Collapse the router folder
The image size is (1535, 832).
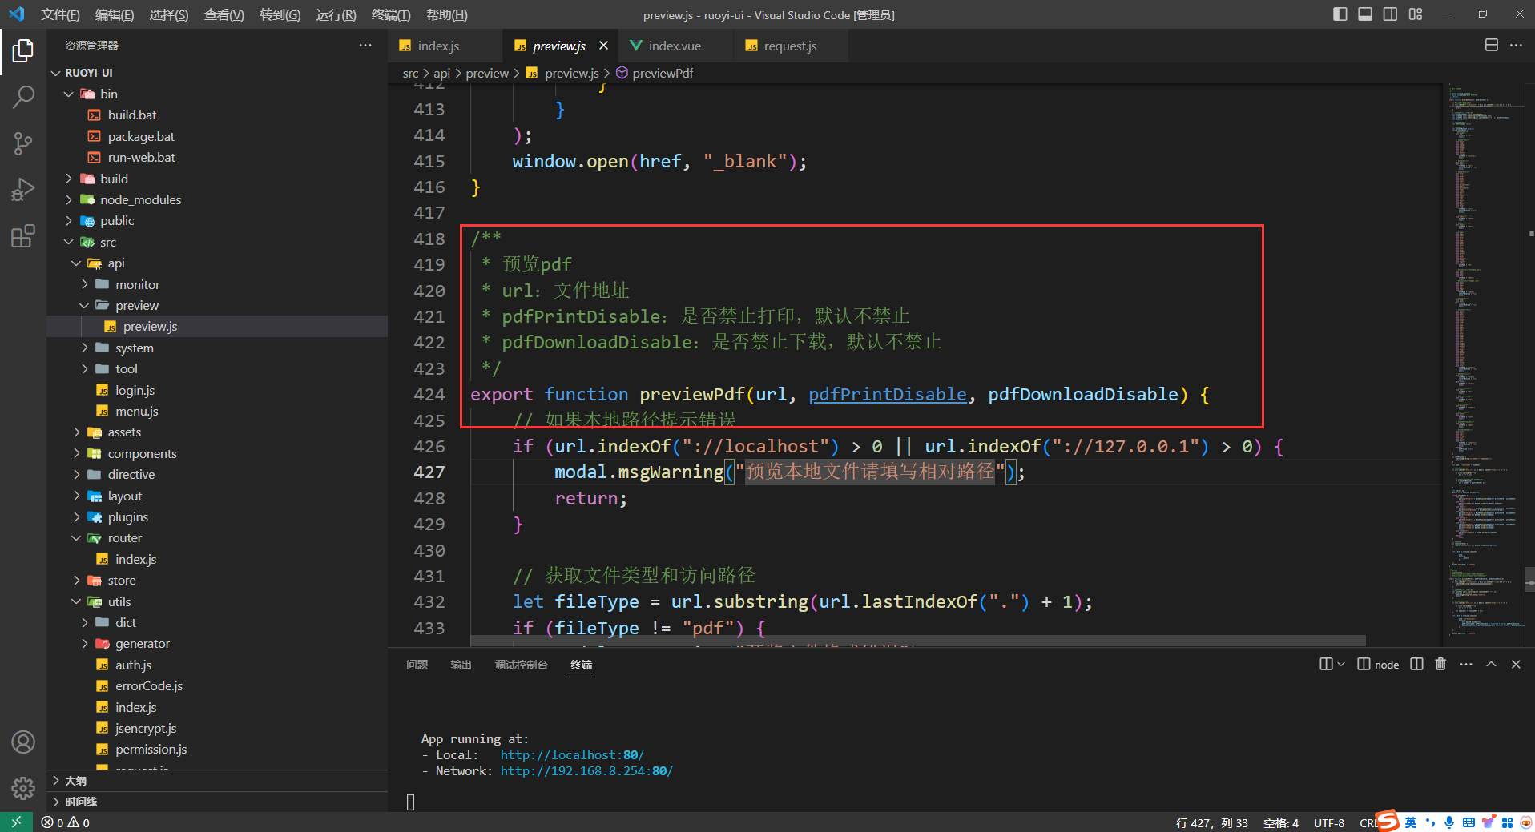pyautogui.click(x=217, y=537)
